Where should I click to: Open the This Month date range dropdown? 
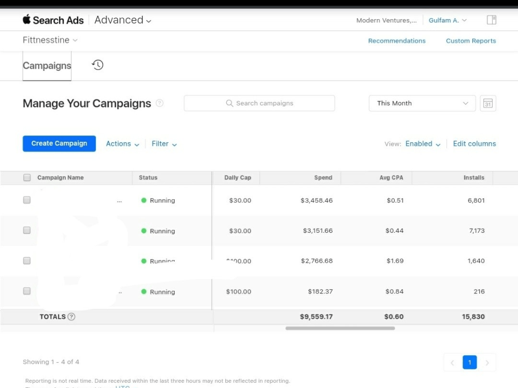coord(422,103)
